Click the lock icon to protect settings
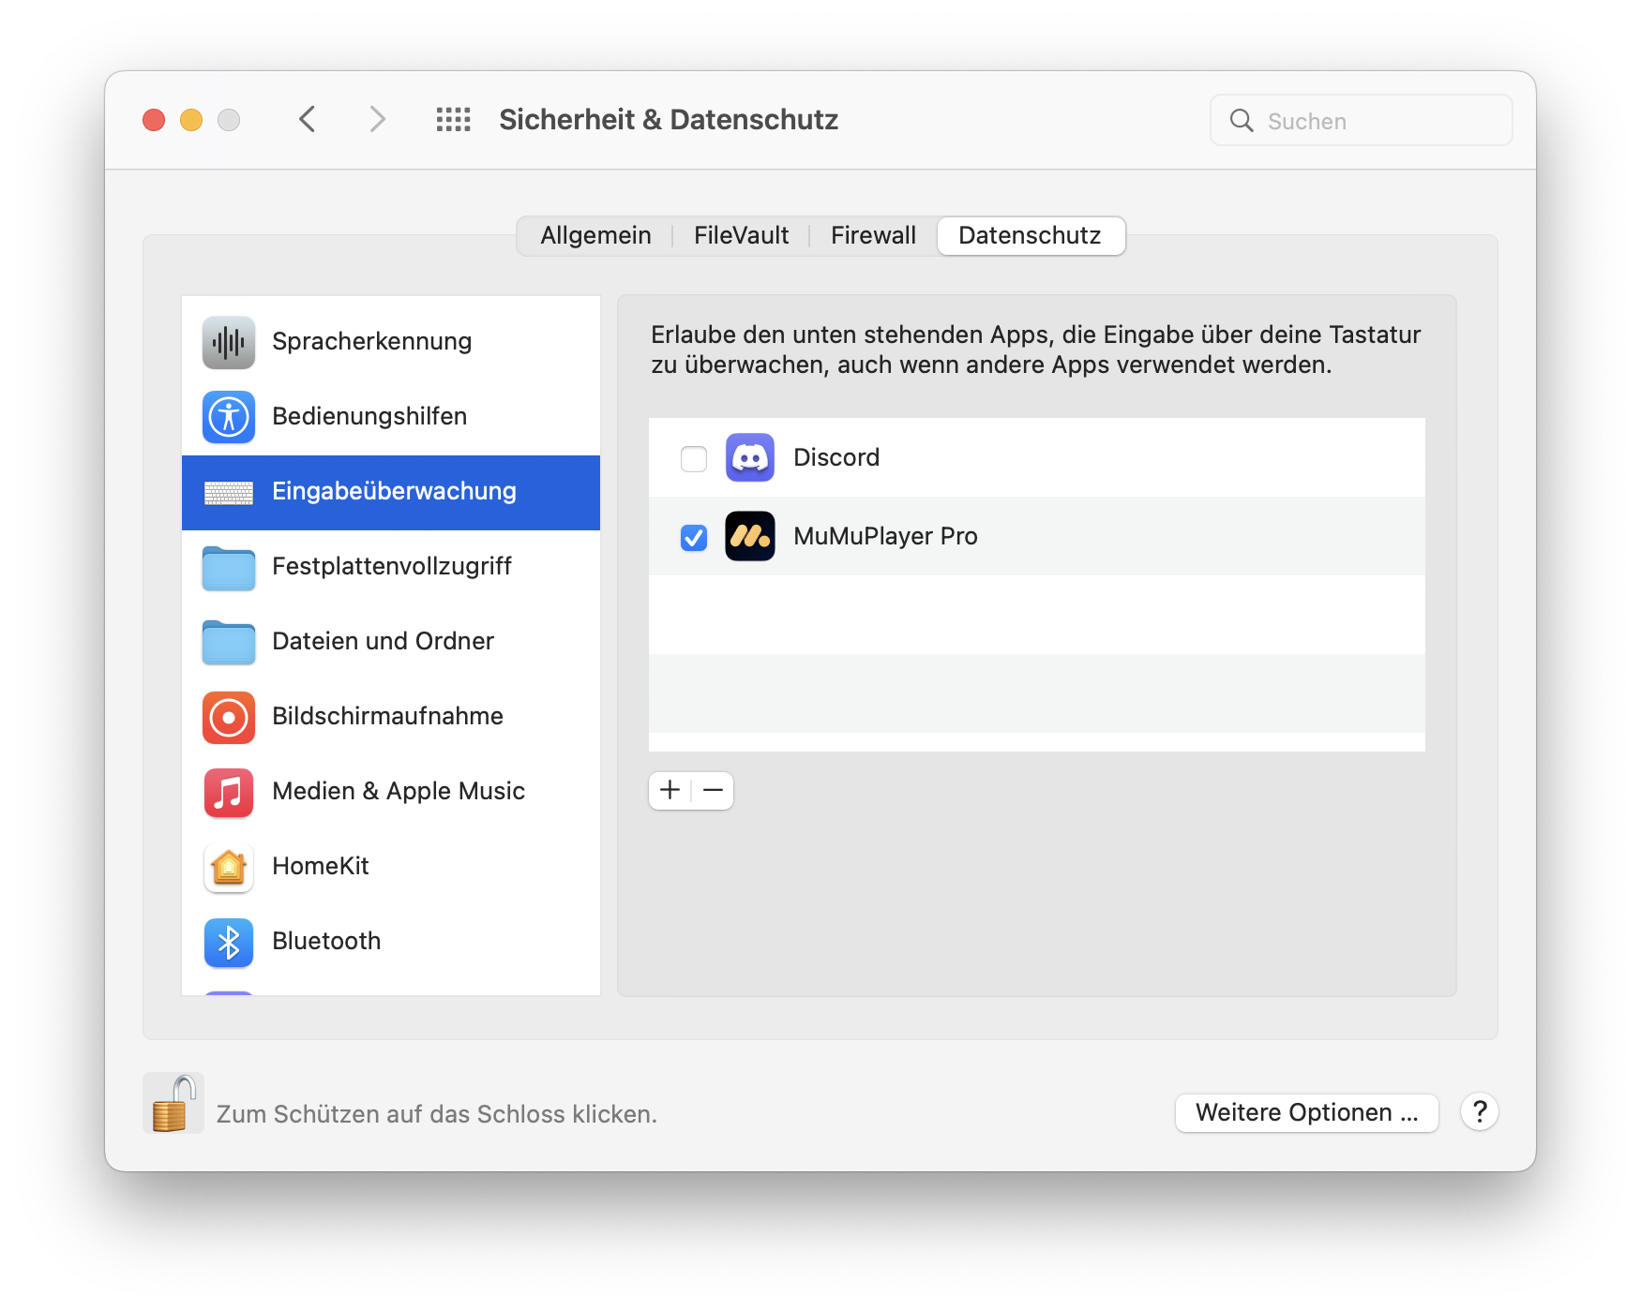 173,1104
